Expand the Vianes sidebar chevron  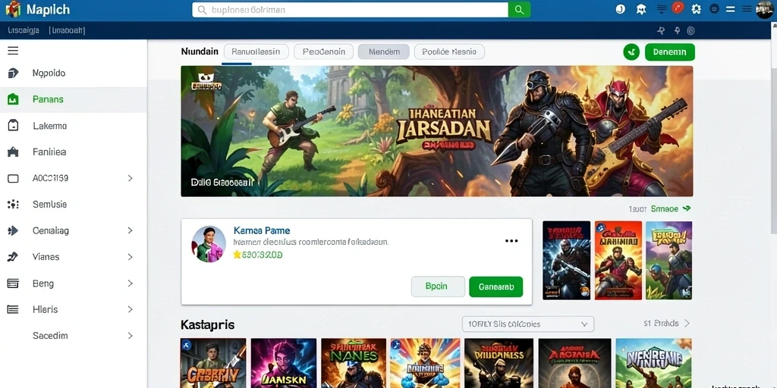coord(131,257)
